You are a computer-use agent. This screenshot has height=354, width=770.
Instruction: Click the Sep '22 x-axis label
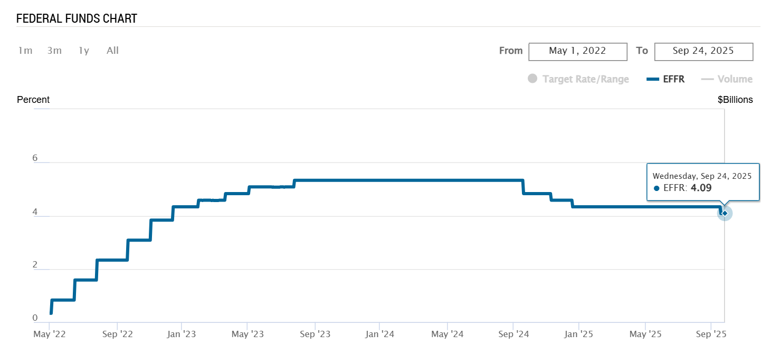point(117,334)
